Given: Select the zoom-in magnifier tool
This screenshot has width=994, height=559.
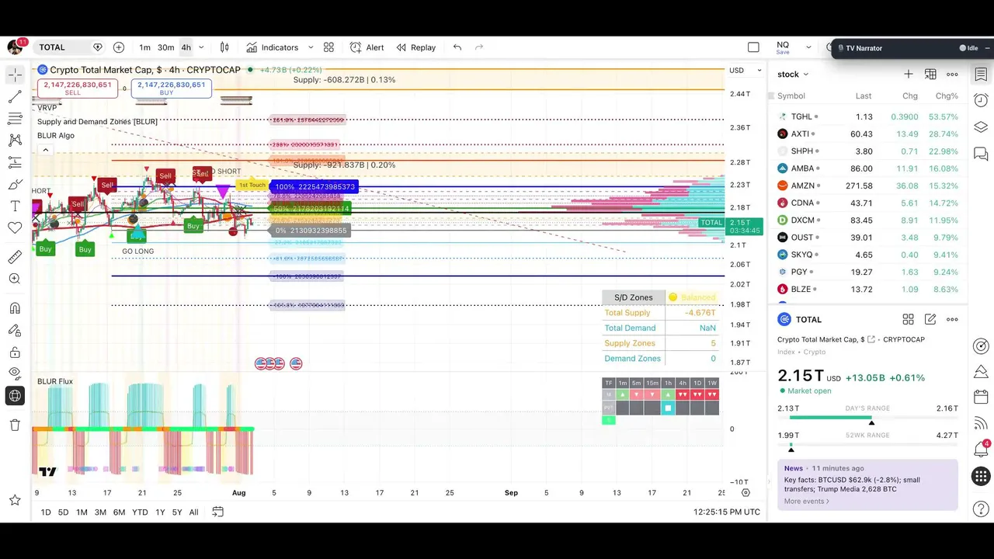Looking at the screenshot, I should (15, 279).
